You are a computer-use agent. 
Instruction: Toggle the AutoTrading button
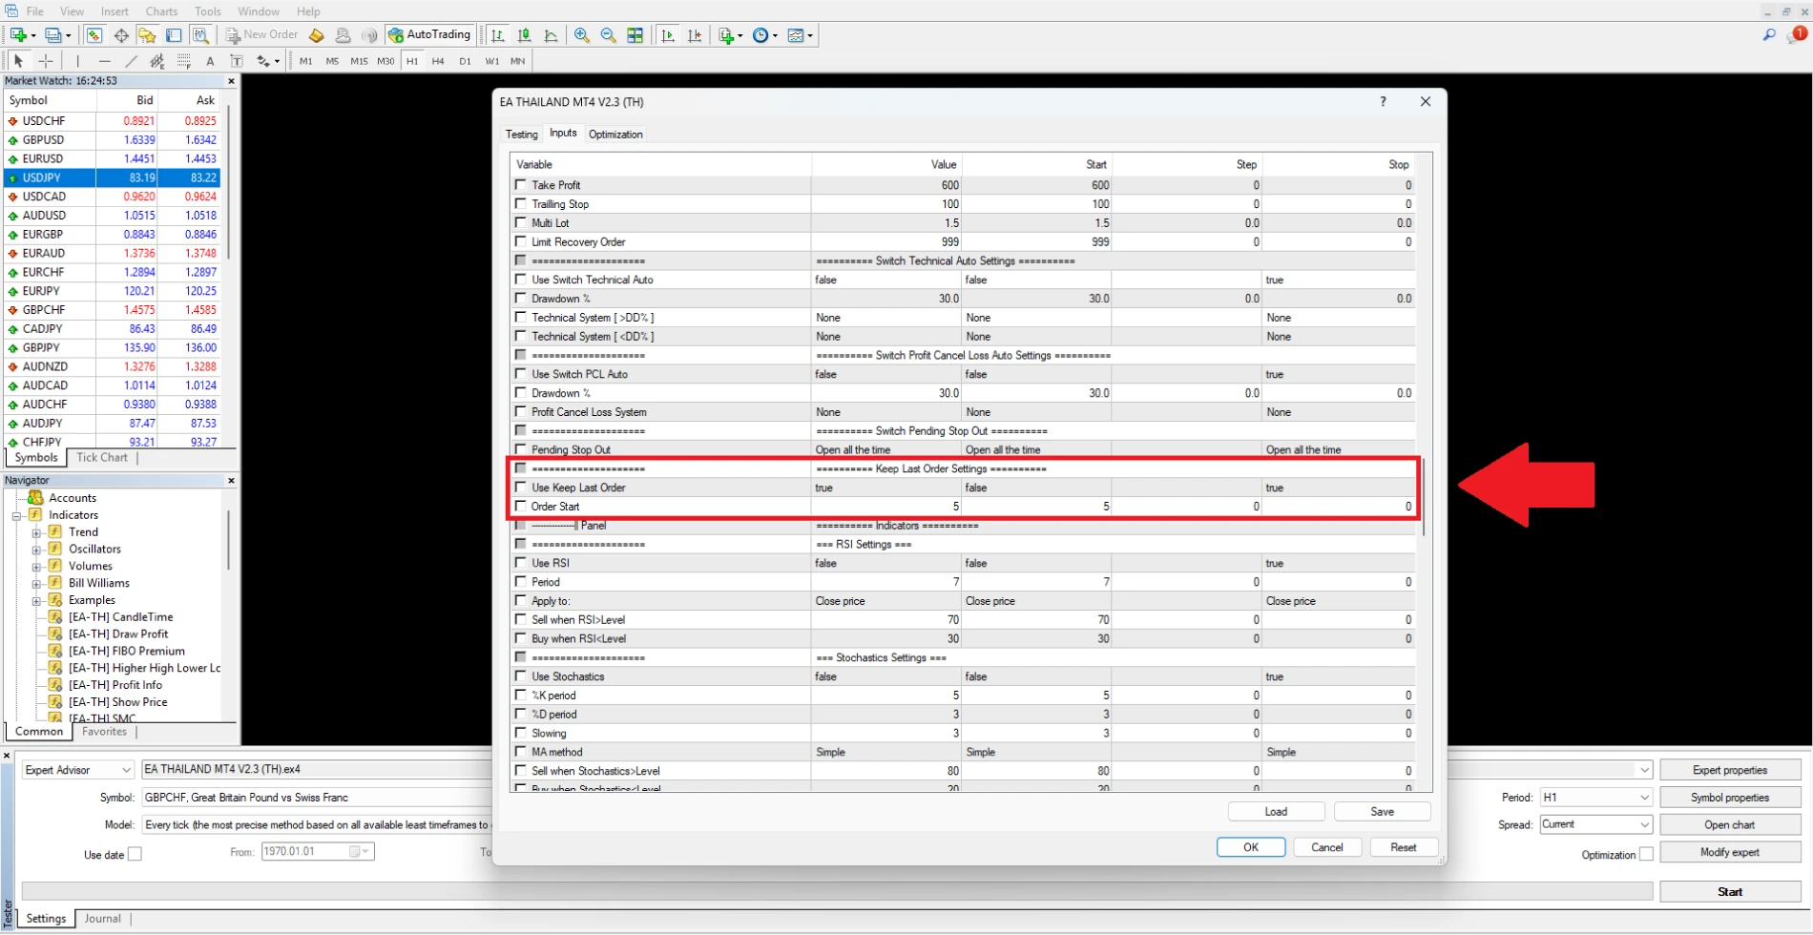point(429,35)
